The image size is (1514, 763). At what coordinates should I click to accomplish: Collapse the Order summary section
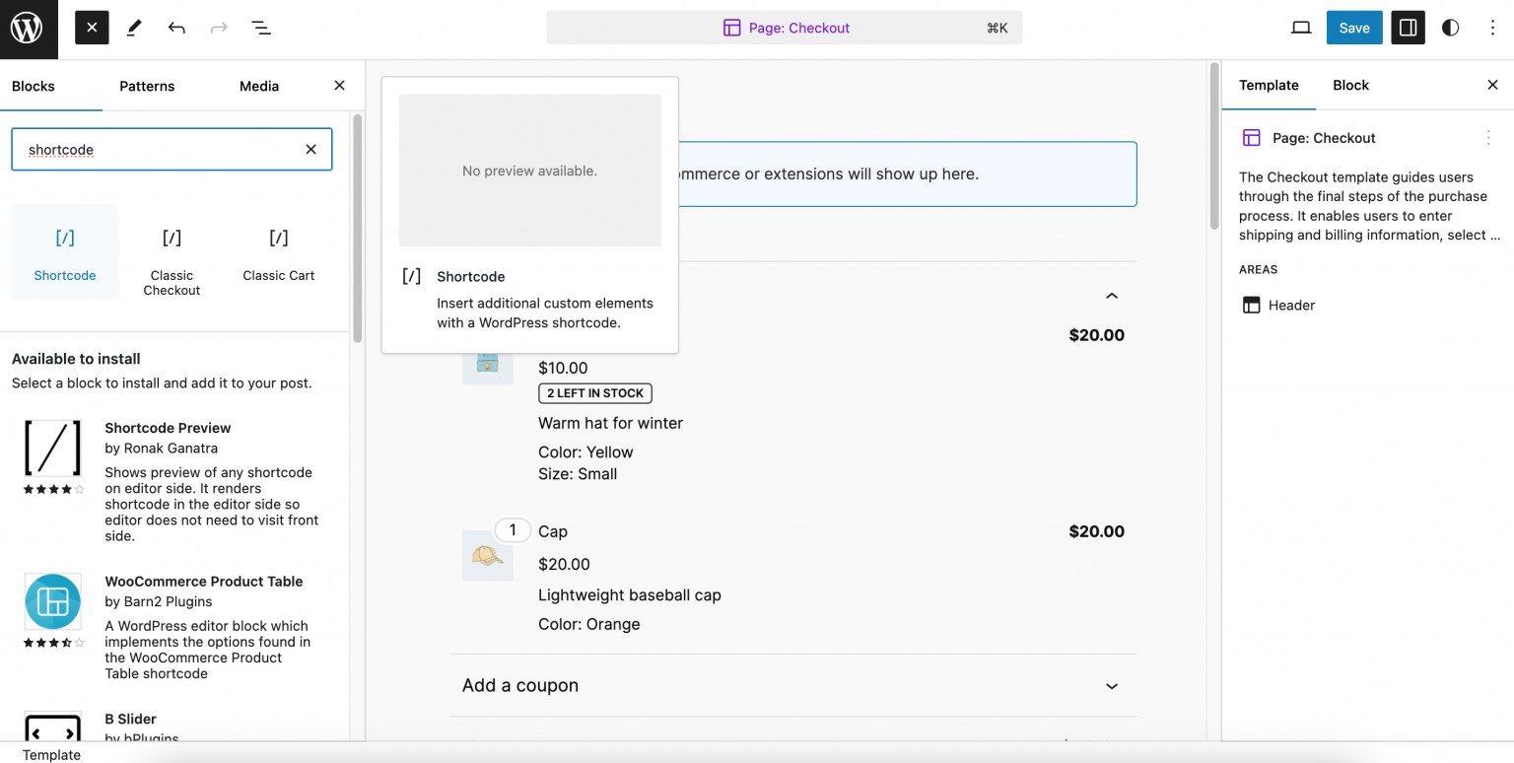coord(1112,296)
